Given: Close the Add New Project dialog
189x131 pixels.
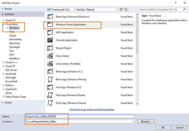Looking at the screenshot, I should coord(185,3).
